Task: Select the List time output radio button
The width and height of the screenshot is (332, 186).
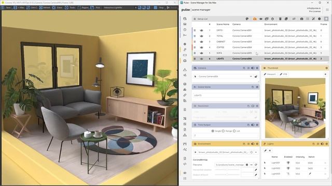Action: click(234, 131)
